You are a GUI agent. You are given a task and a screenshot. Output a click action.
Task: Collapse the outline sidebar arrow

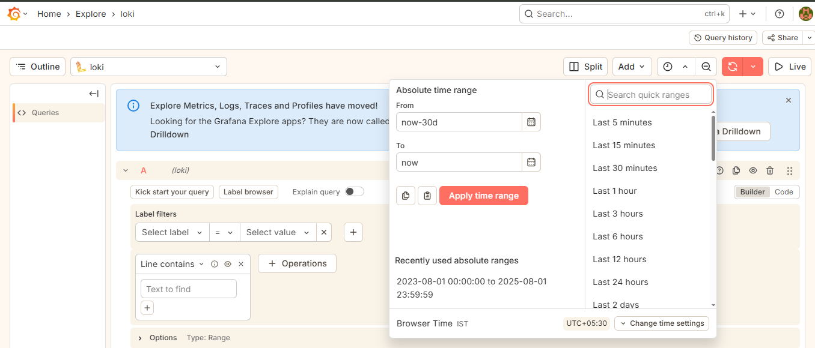pyautogui.click(x=94, y=94)
